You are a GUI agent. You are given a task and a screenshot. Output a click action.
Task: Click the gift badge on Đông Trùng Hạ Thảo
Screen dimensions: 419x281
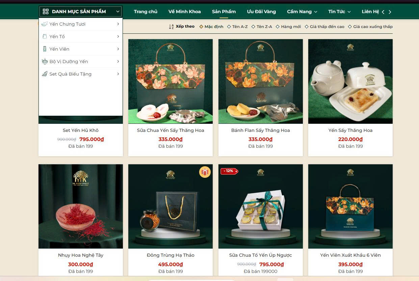click(205, 172)
